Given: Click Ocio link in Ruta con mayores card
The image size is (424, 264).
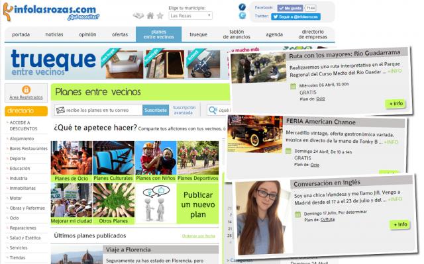Looking at the screenshot, I should click(x=321, y=99).
